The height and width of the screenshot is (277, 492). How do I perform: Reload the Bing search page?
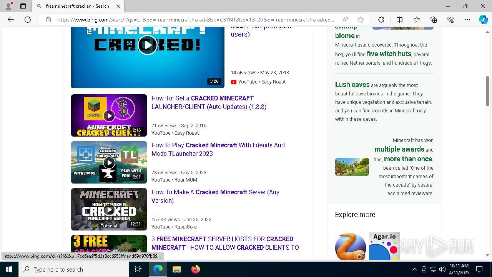point(28,20)
